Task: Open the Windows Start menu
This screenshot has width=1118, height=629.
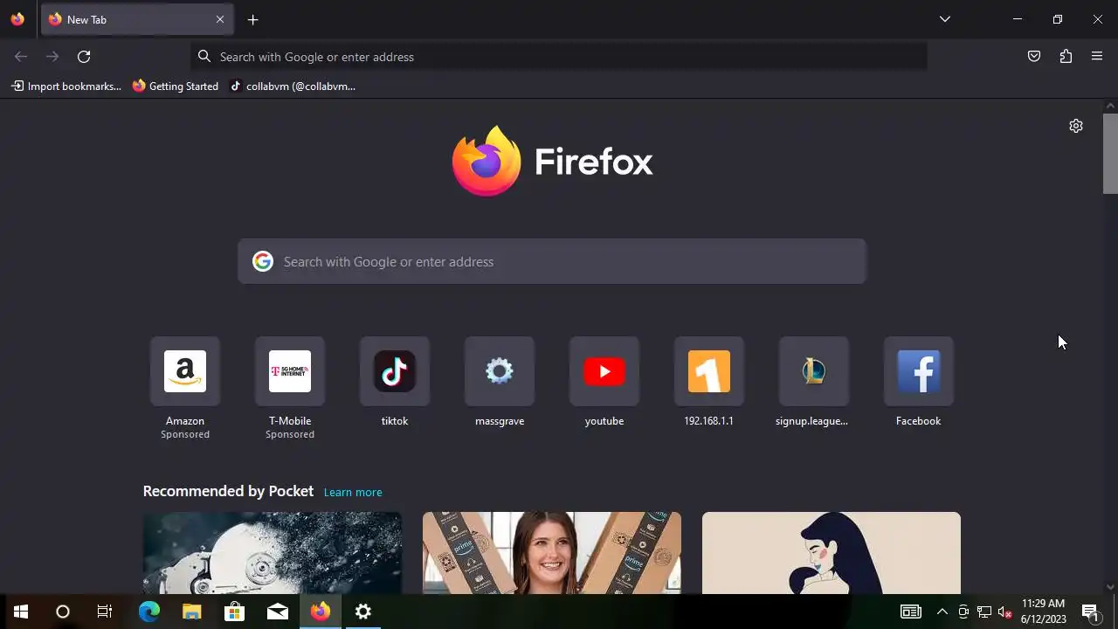Action: (21, 612)
